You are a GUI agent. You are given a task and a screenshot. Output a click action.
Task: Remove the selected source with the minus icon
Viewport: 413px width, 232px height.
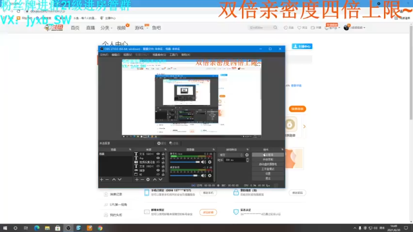(142, 179)
